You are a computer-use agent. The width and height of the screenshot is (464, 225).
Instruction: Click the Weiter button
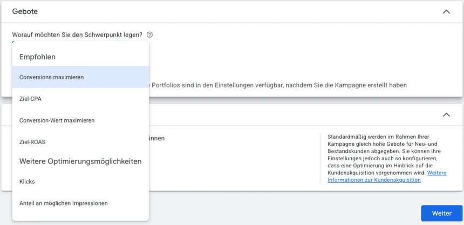click(442, 213)
